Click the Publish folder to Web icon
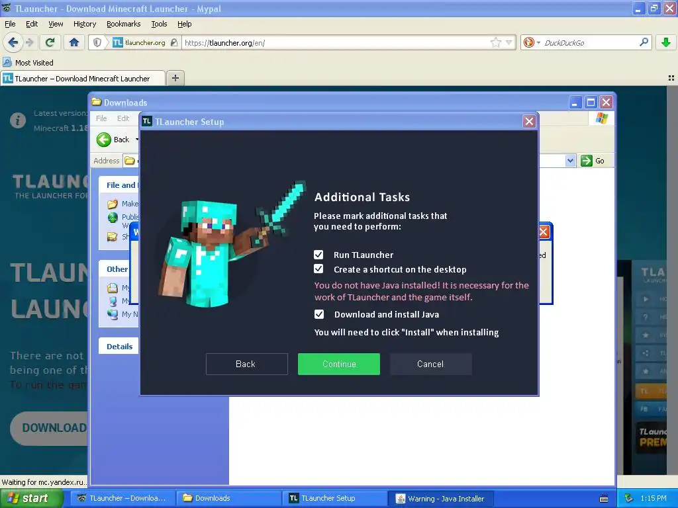The width and height of the screenshot is (678, 508). coord(113,217)
